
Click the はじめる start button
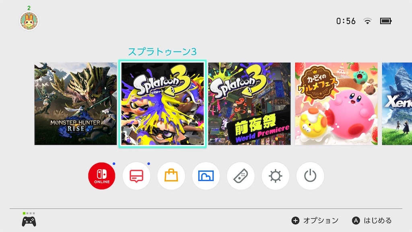click(x=372, y=220)
